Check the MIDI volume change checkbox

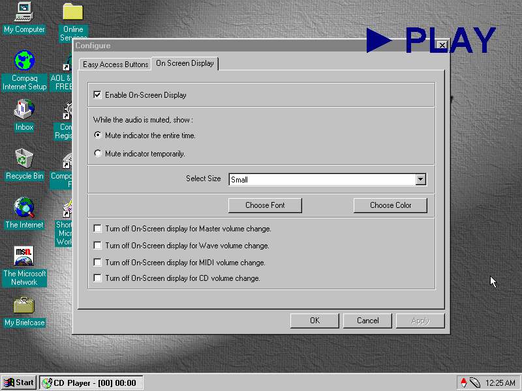(x=98, y=263)
